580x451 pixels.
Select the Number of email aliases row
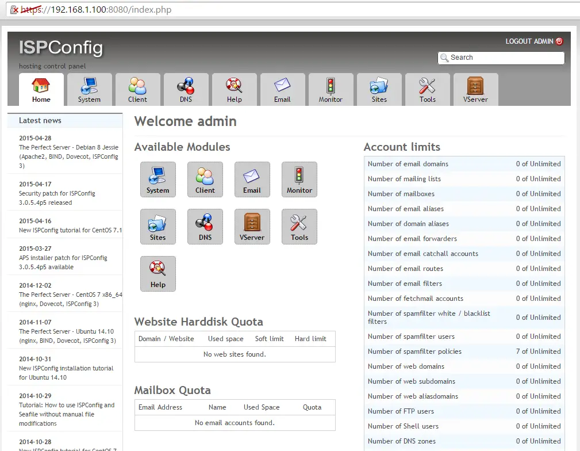(x=464, y=209)
